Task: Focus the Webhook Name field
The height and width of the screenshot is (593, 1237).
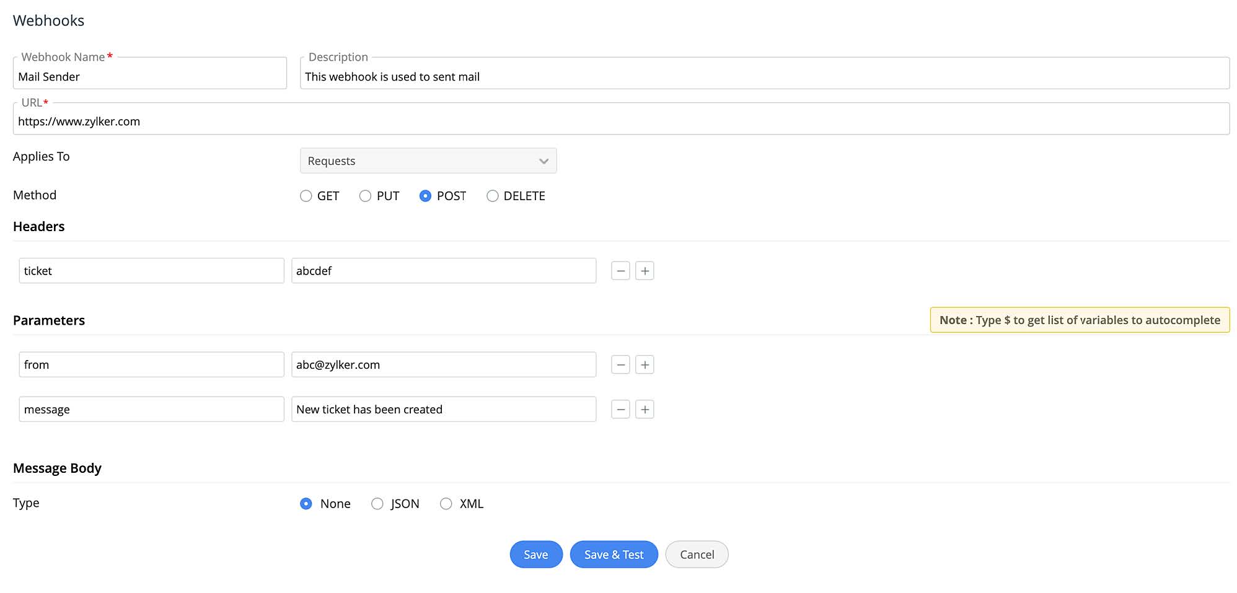Action: coord(150,77)
